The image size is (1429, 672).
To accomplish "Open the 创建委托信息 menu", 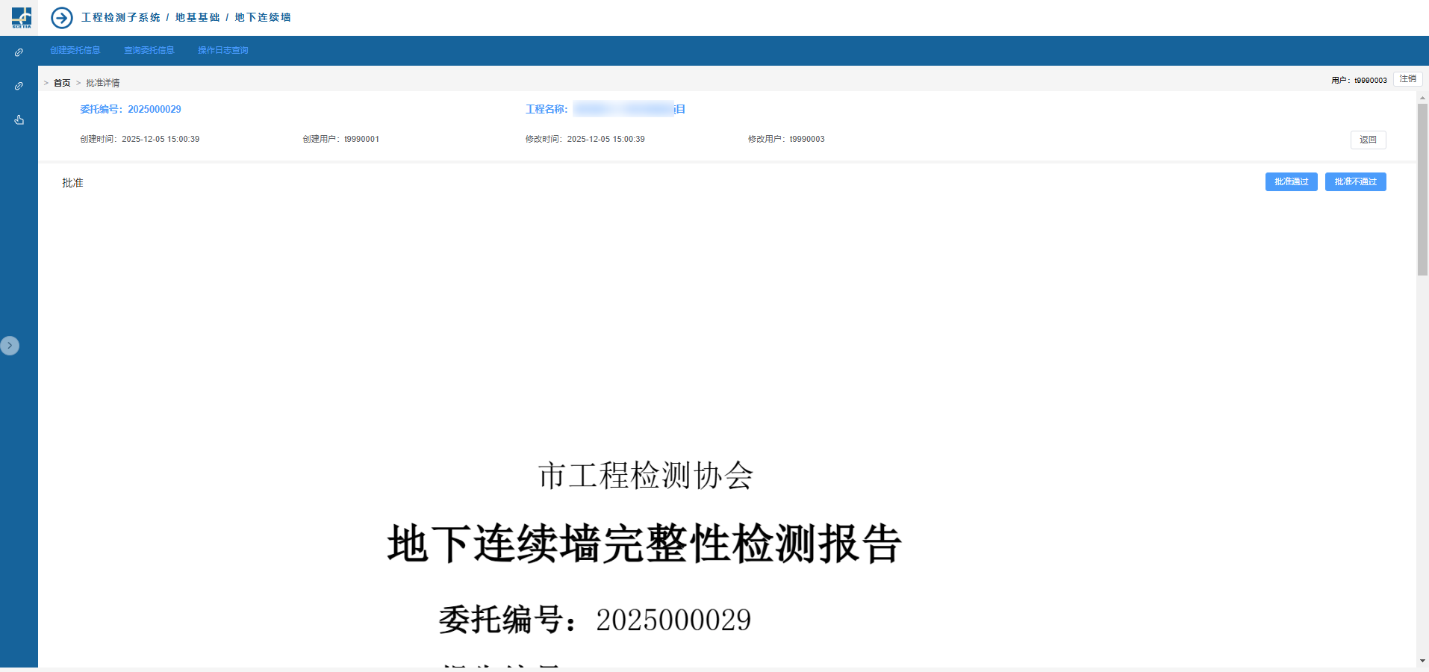I will pos(75,51).
